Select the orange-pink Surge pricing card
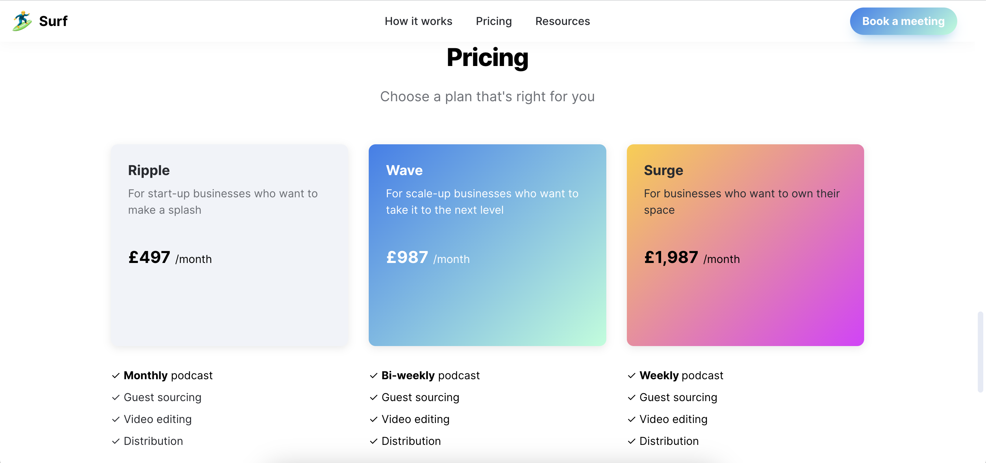Viewport: 986px width, 463px height. pyautogui.click(x=745, y=245)
